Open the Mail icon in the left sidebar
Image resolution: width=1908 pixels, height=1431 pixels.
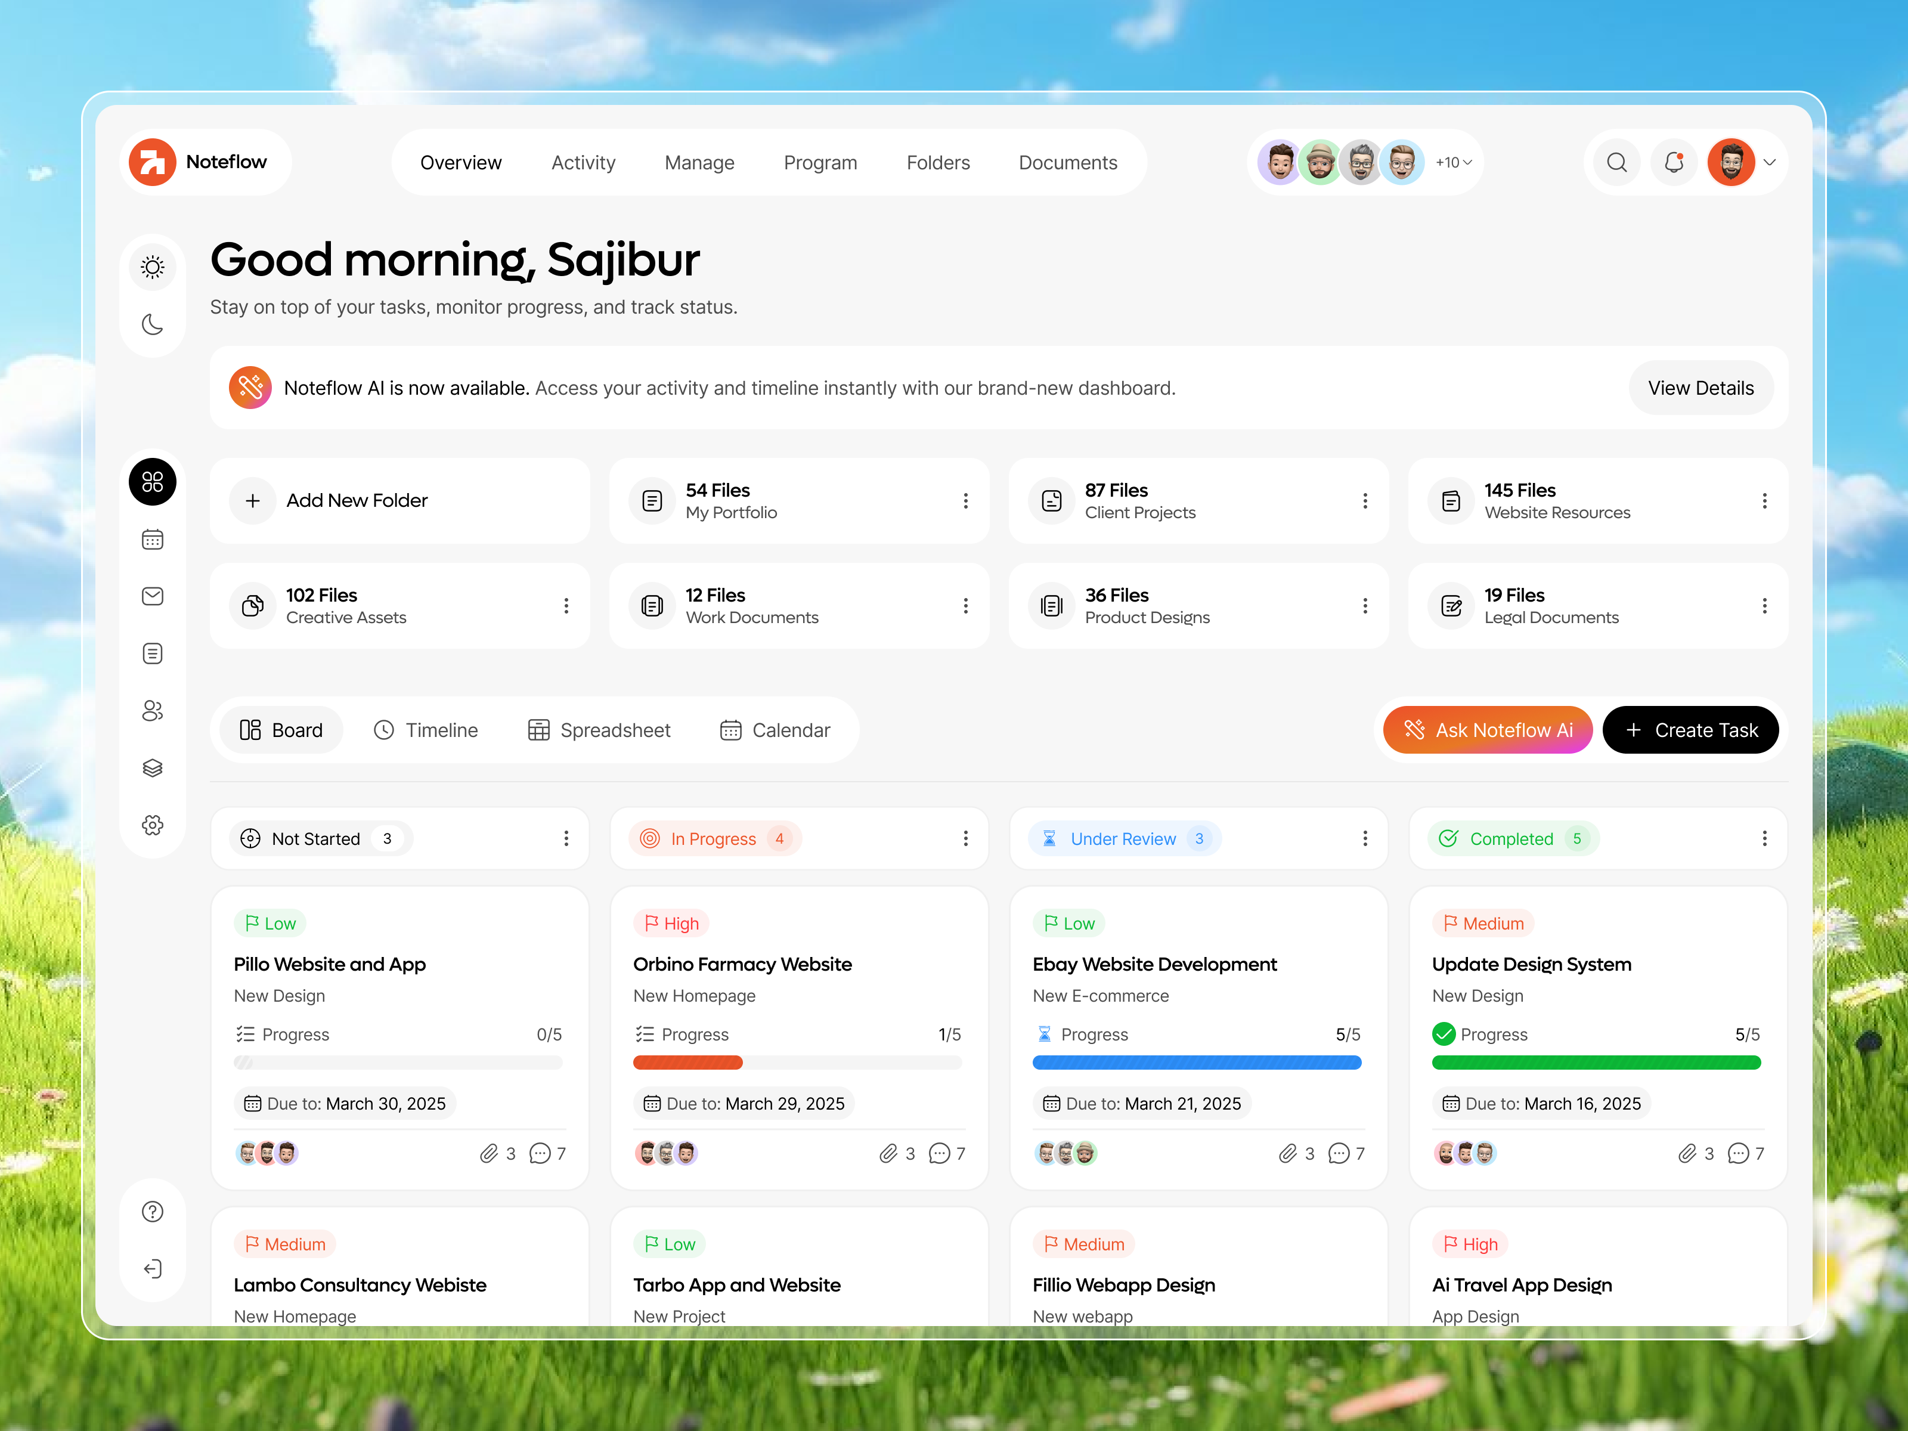coord(153,595)
